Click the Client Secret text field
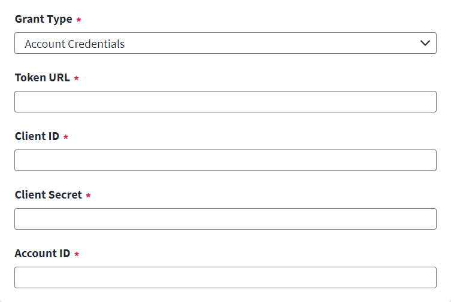The height and width of the screenshot is (302, 451). (225, 219)
